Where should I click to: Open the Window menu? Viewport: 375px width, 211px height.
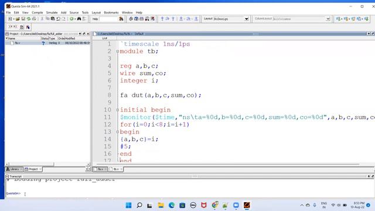click(127, 12)
